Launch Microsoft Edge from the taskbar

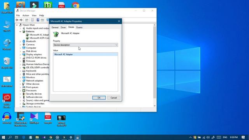point(23,137)
